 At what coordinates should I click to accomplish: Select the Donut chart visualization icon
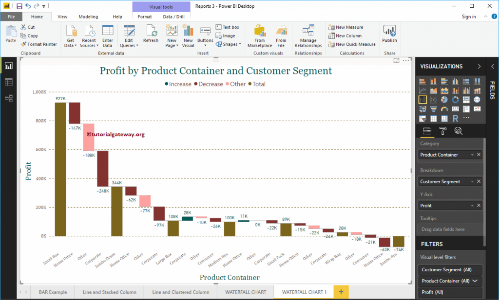click(456, 100)
